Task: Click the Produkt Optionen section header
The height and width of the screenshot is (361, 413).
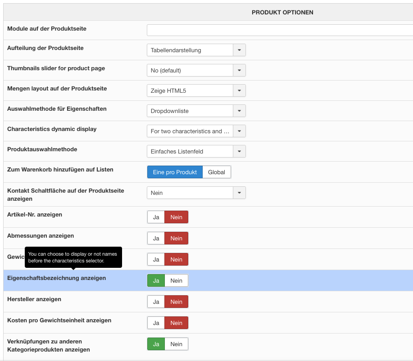Action: click(x=282, y=12)
